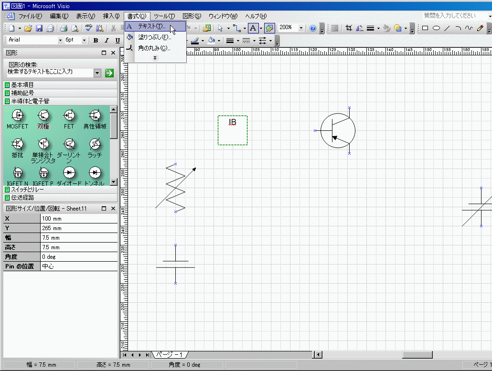The height and width of the screenshot is (371, 492).
Task: Select the MOSFET shape in stencil
Action: [17, 115]
